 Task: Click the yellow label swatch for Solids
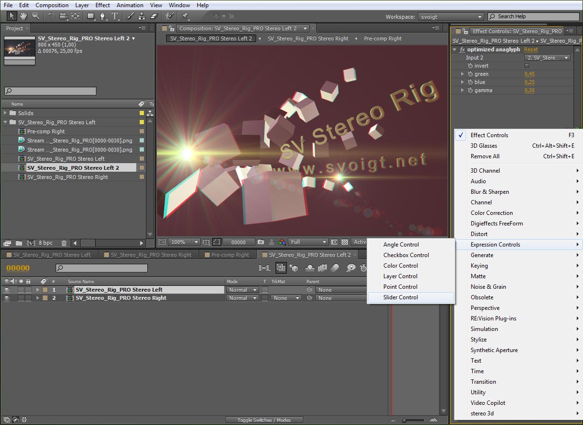pos(142,113)
